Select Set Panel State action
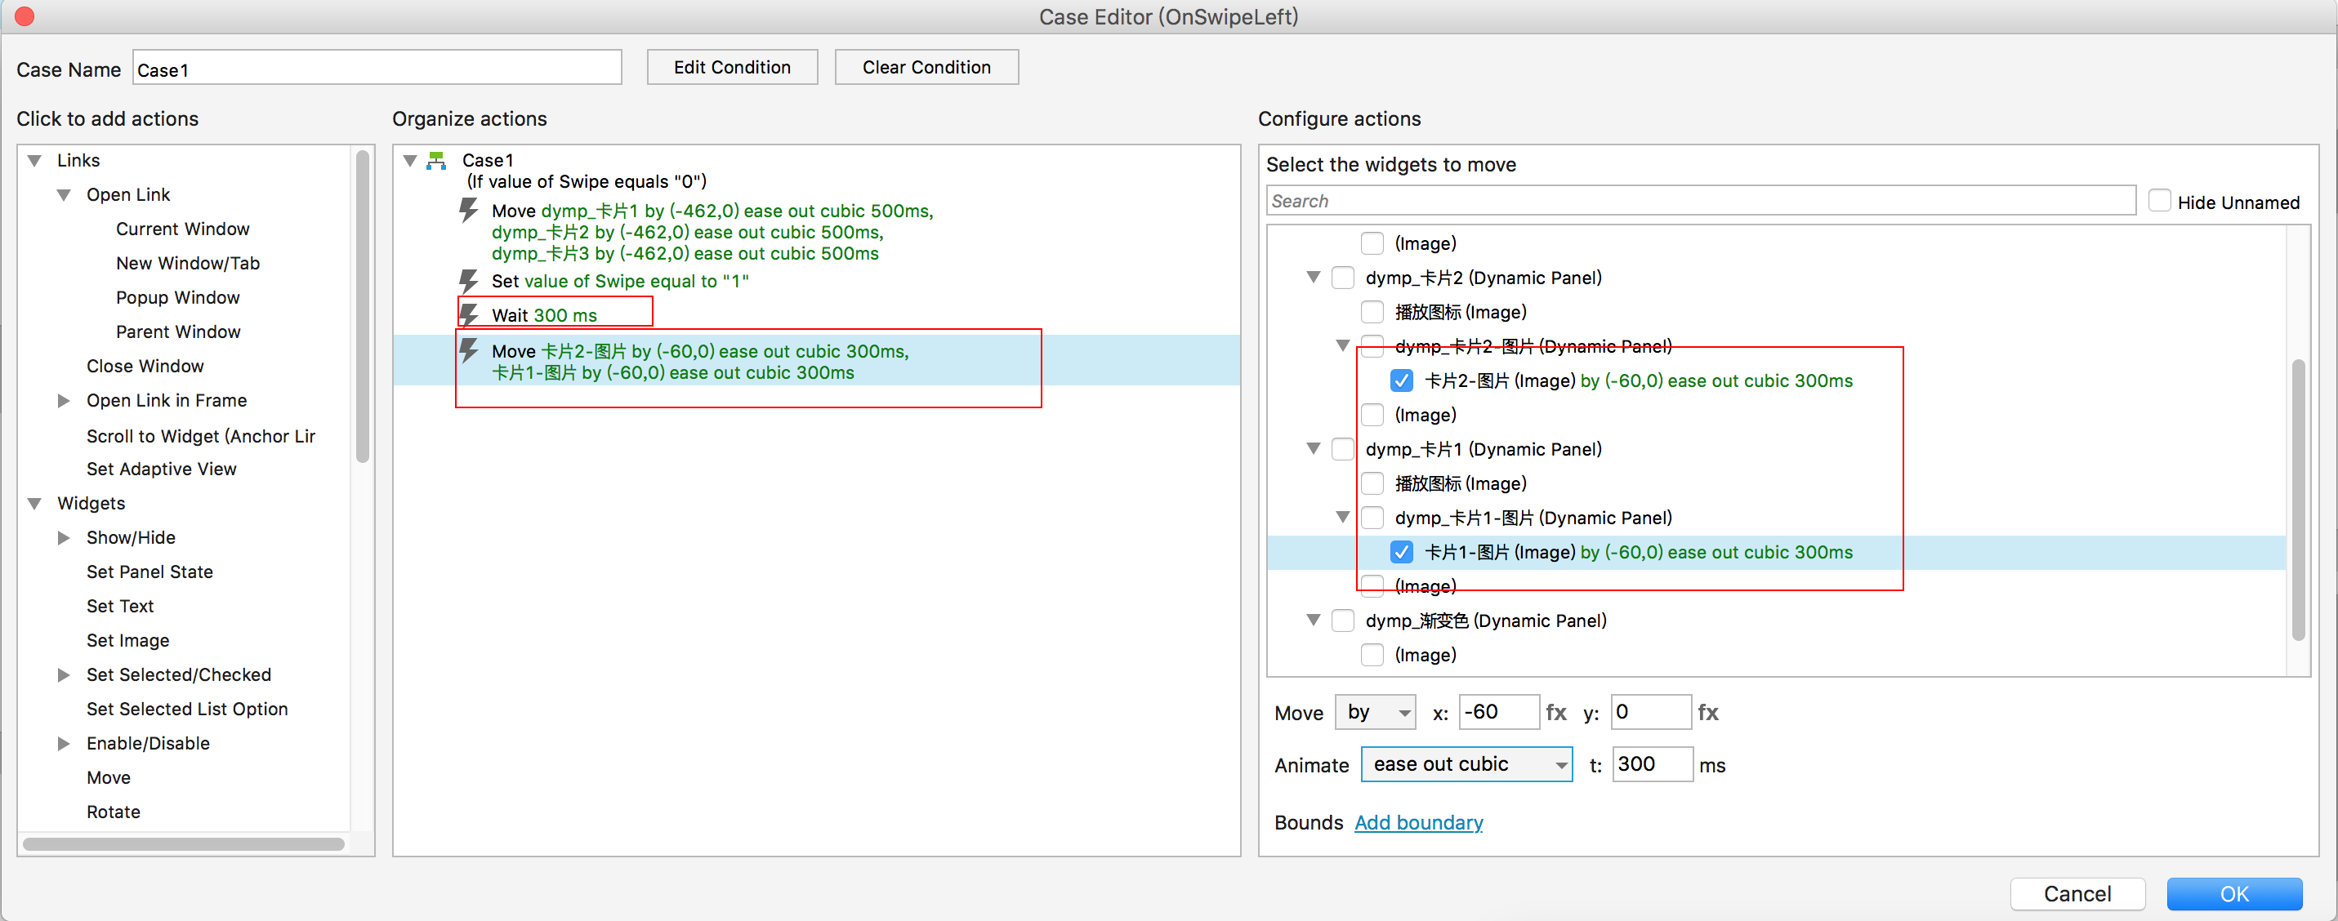 click(149, 572)
